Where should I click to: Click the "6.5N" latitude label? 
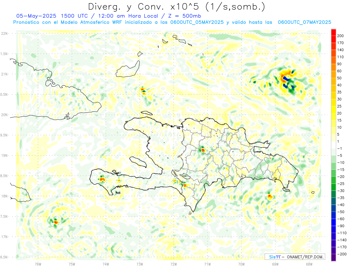[x=4, y=257]
